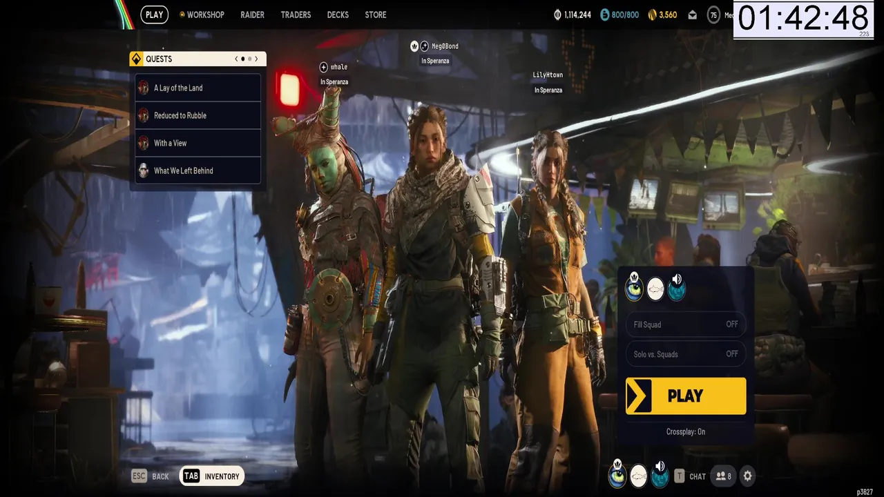The height and width of the screenshot is (497, 884).
Task: Select player name whale above left character
Action: pyautogui.click(x=339, y=67)
